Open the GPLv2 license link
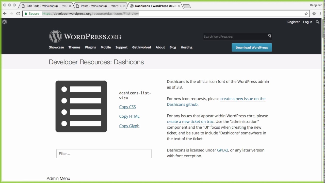 point(223,150)
